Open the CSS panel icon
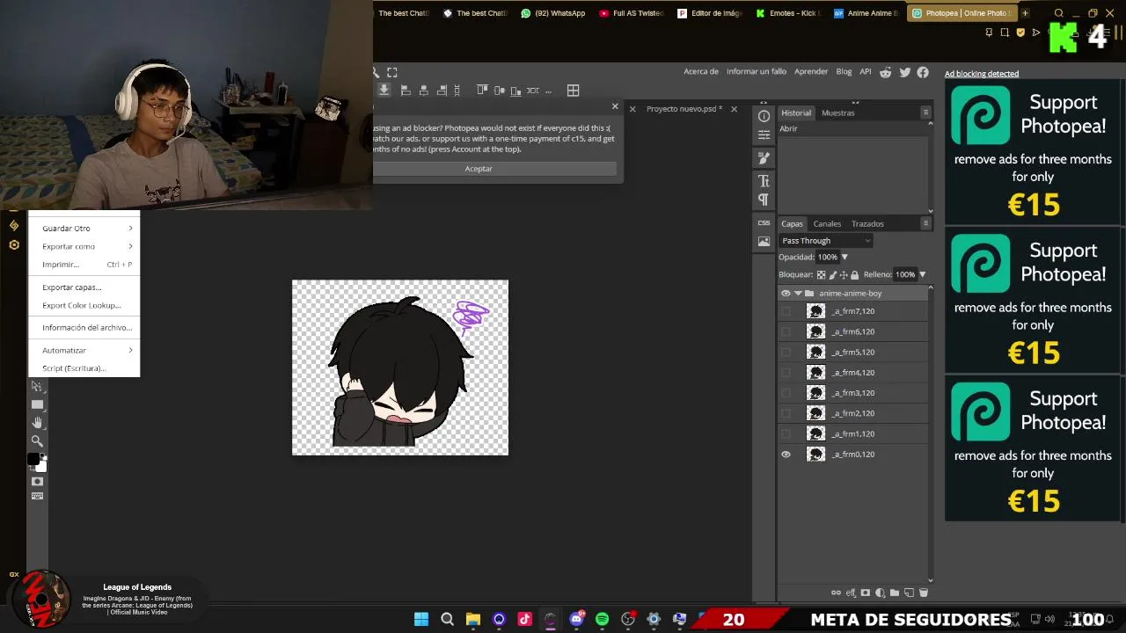This screenshot has width=1126, height=633. click(x=764, y=222)
